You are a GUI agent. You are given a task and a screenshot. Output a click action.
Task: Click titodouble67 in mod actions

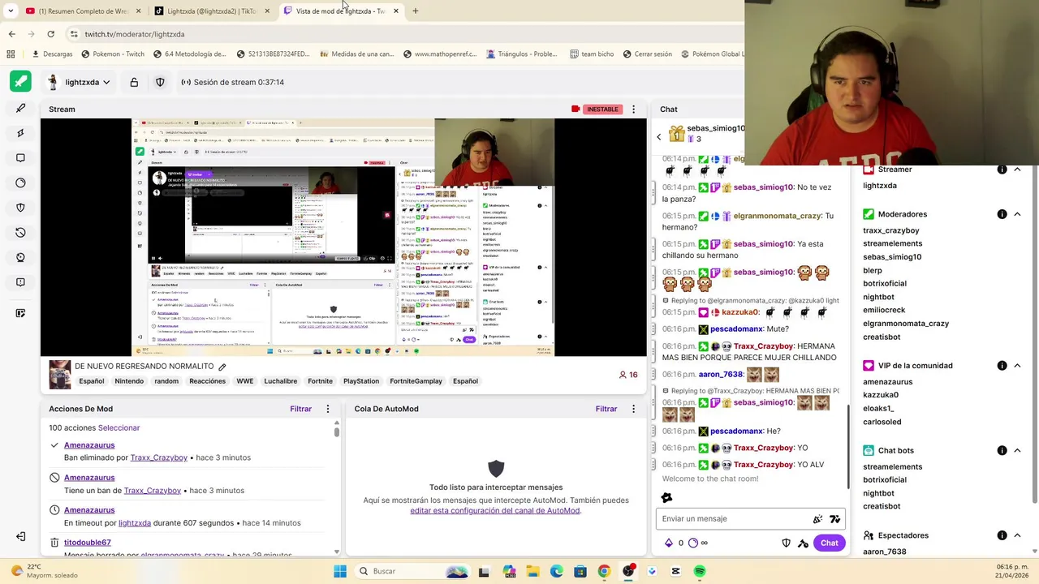(x=88, y=543)
